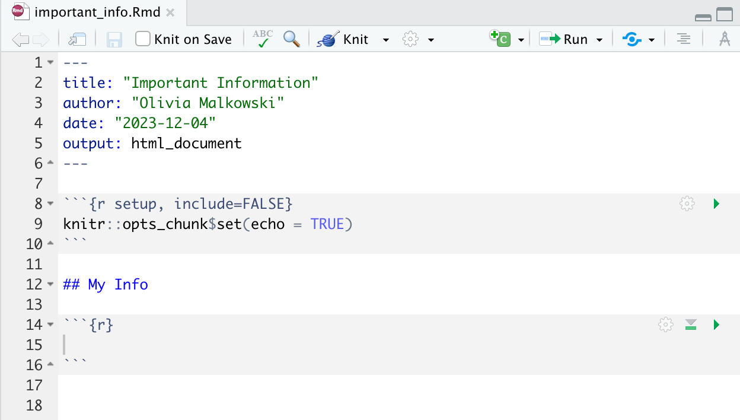Collapse the R chunk at line 14
This screenshot has height=420, width=740.
click(50, 324)
